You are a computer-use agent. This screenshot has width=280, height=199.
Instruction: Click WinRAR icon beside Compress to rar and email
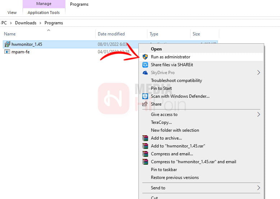[x=145, y=162]
